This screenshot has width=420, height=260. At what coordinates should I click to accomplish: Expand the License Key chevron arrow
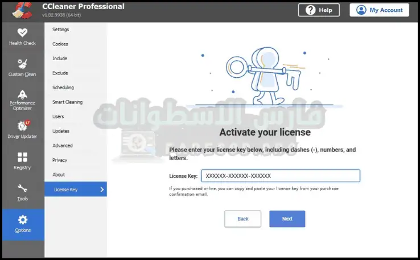pyautogui.click(x=102, y=190)
